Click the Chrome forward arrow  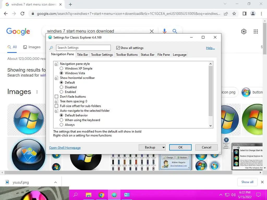[x=14, y=14]
